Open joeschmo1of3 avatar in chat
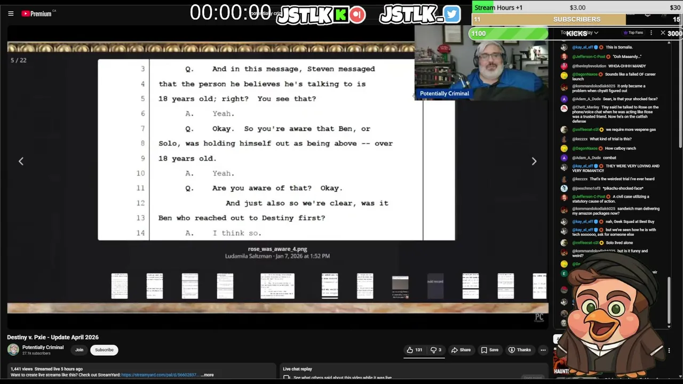Viewport: 683px width, 384px height. pos(565,188)
